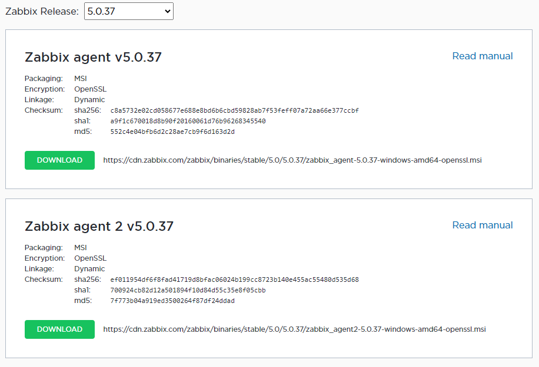
Task: Click Encryption value OpenSSL under Zabbix agent 2
Action: click(91, 258)
